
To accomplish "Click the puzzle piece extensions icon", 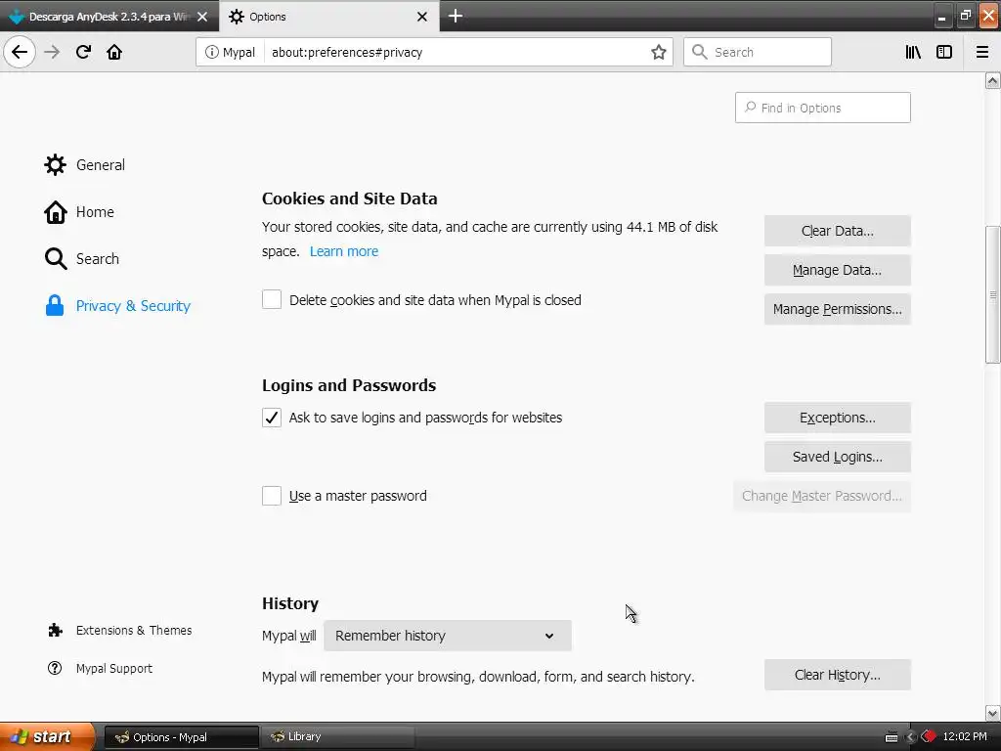I will (56, 631).
